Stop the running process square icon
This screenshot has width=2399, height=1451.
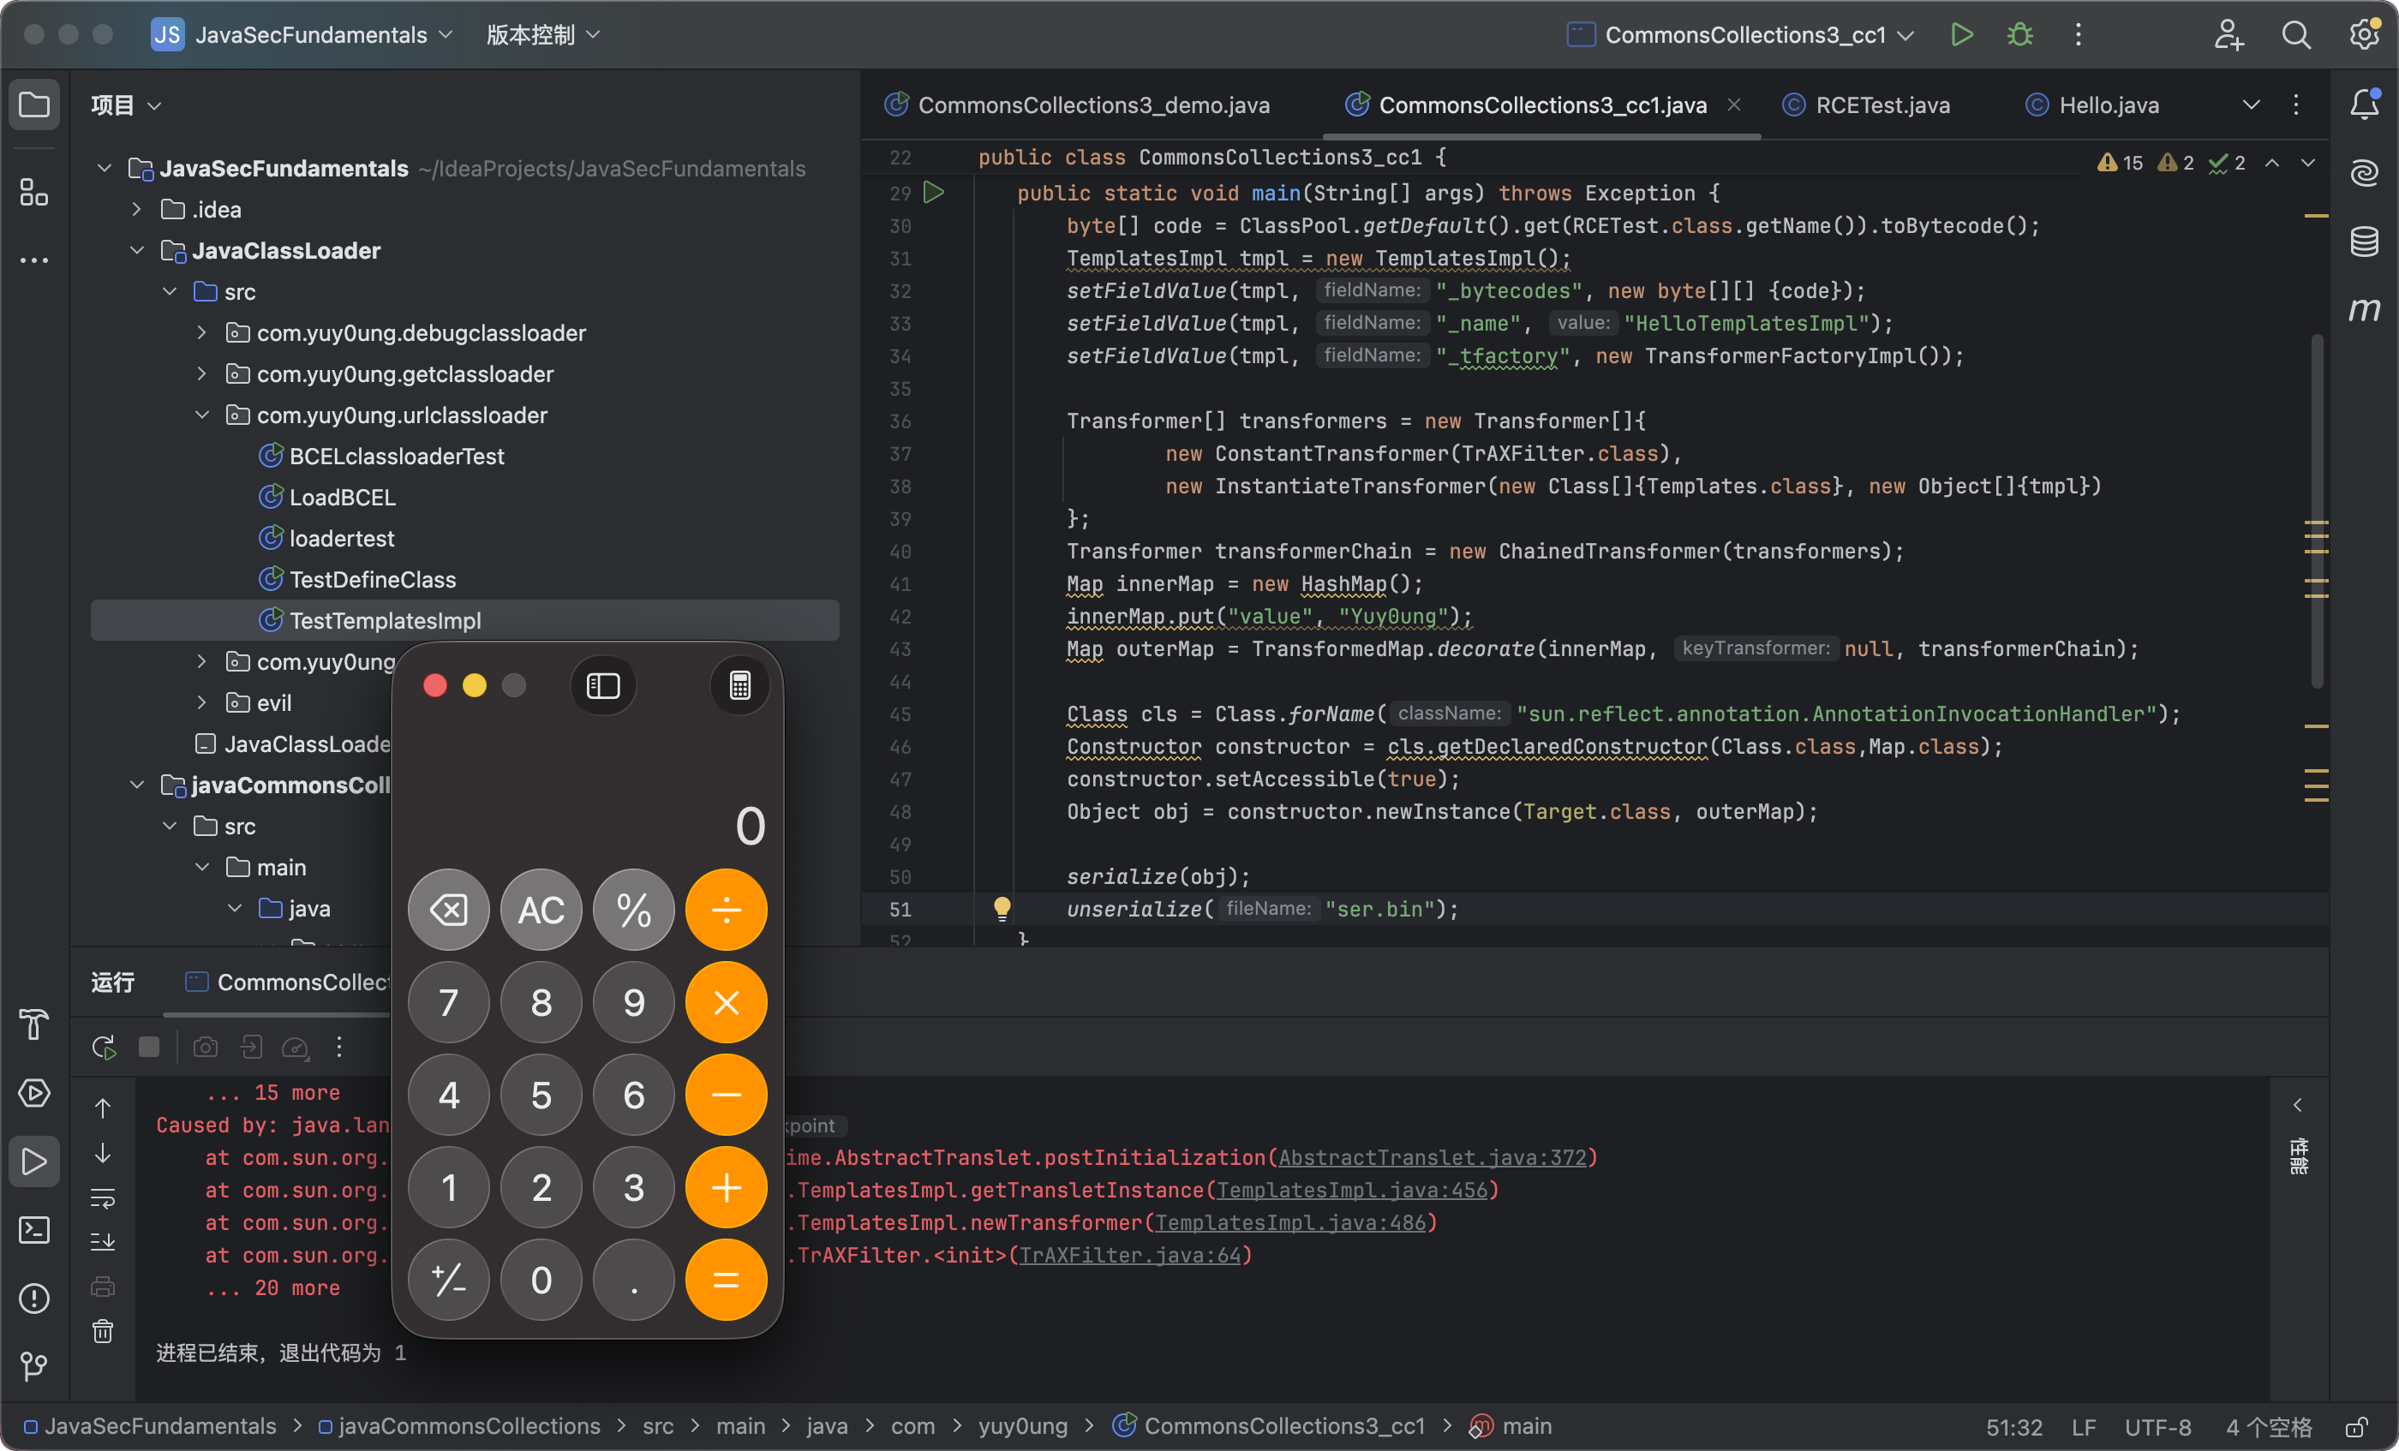149,1047
